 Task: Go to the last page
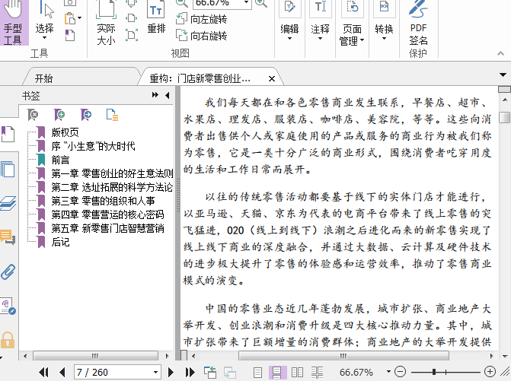pos(190,372)
